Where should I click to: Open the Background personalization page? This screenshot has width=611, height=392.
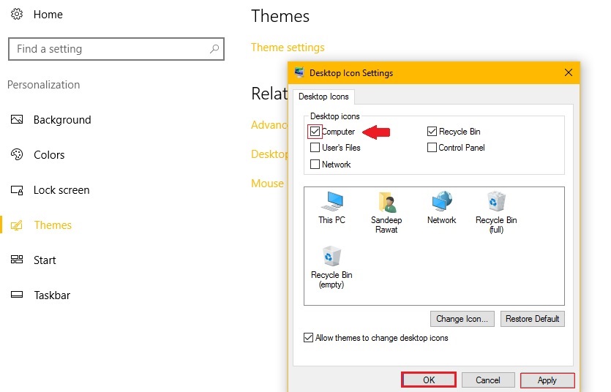(62, 120)
